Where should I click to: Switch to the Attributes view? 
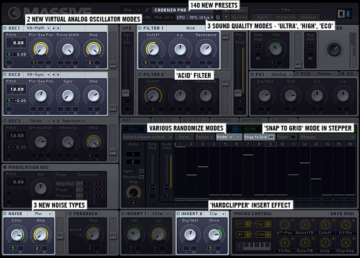[285, 17]
